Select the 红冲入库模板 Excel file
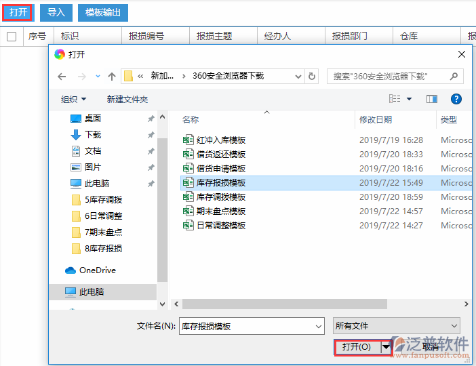This screenshot has width=476, height=366. click(221, 140)
